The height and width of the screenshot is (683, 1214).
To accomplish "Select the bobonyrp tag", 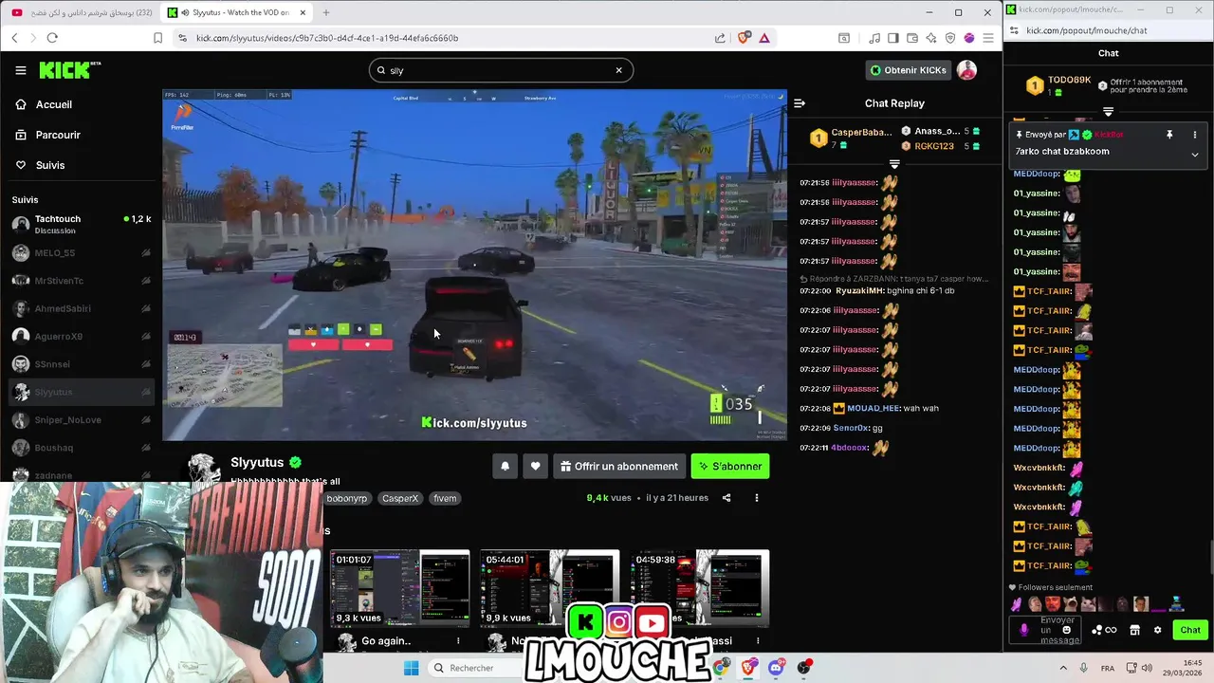I will pos(346,498).
